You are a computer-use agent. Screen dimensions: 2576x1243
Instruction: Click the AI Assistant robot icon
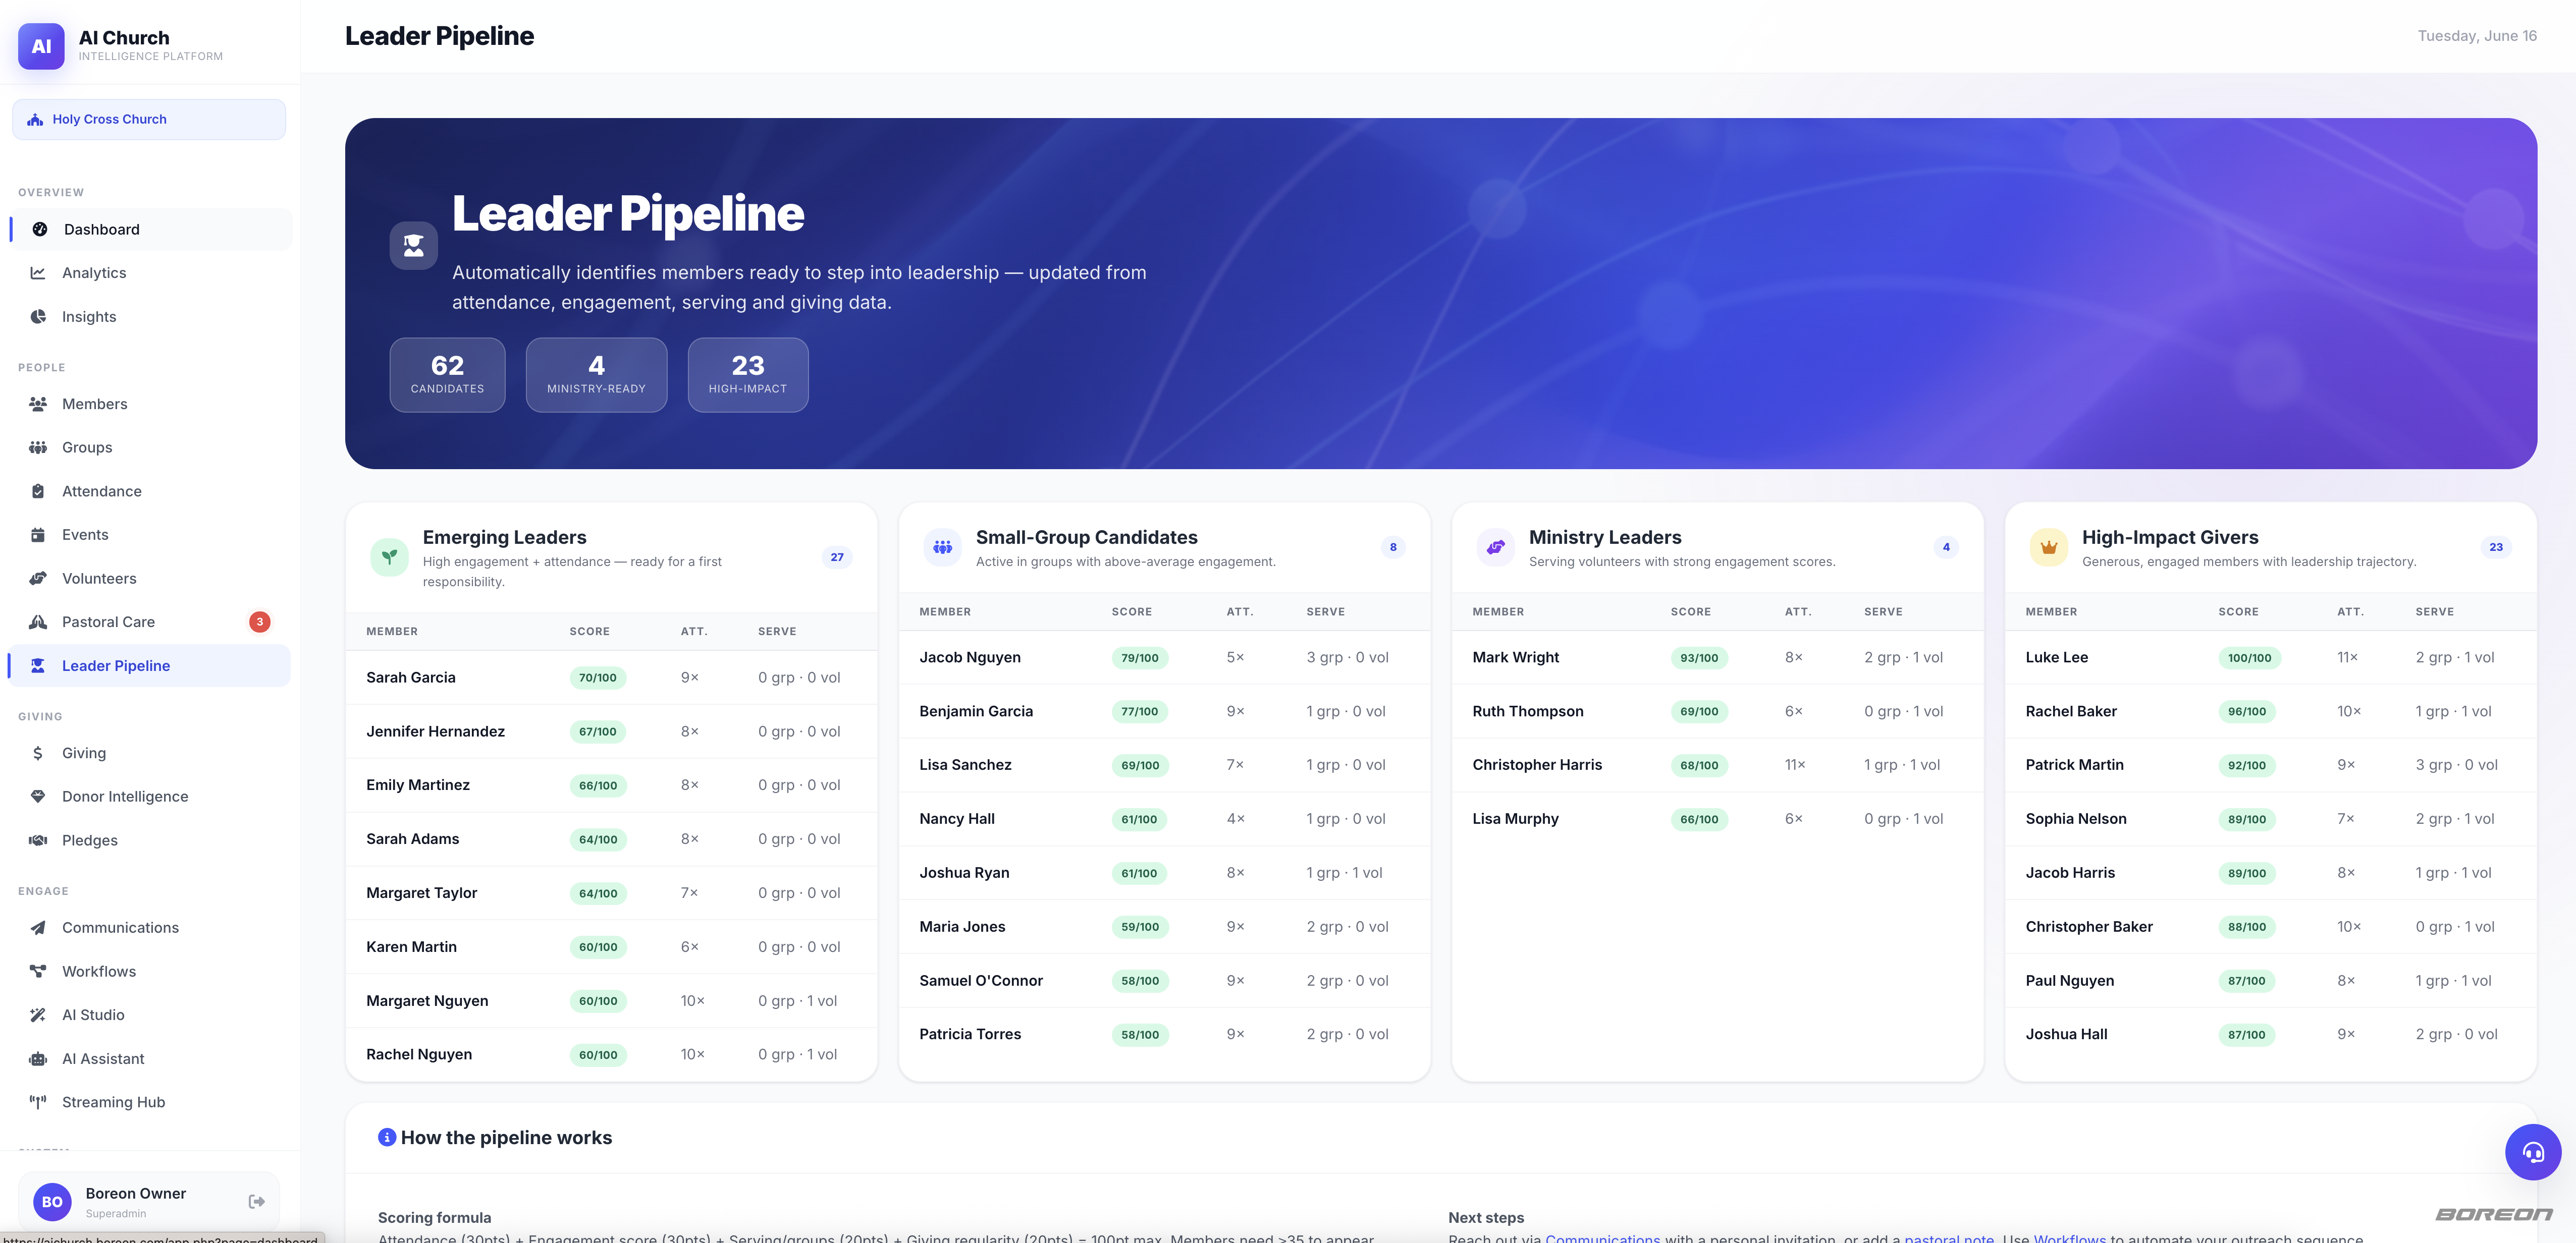38,1059
